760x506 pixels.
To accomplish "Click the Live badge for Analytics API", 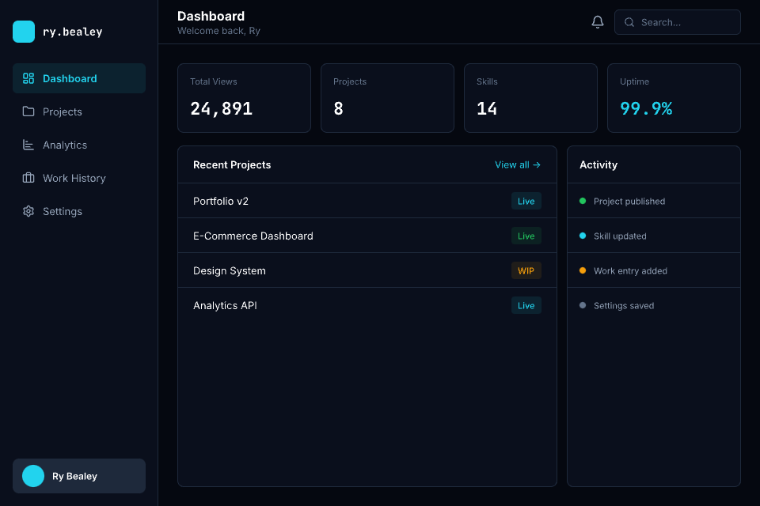I will tap(526, 305).
